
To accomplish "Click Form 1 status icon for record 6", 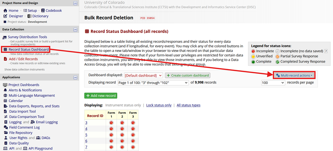I will tap(111, 141).
